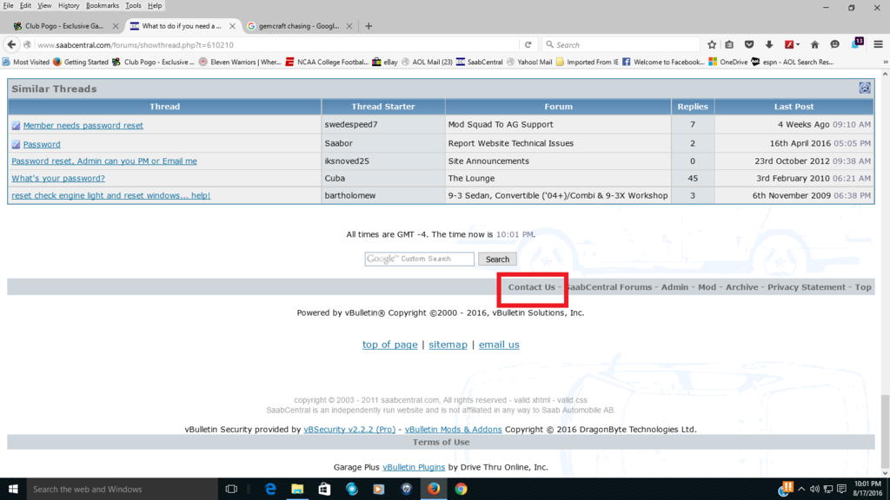The image size is (890, 500).
Task: Click the browser Back arrow button
Action: [x=12, y=44]
